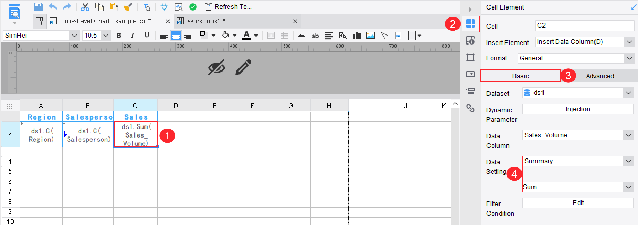Toggle the crossed-out eye visibility icon
638x225 pixels.
click(217, 67)
